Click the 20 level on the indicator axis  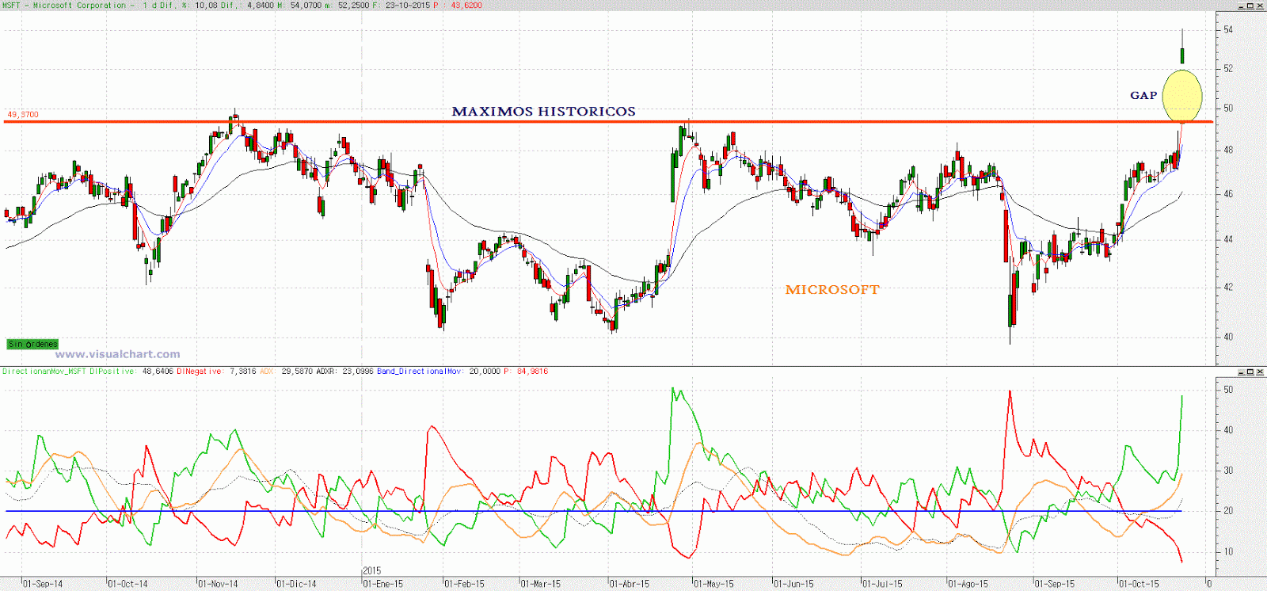click(1228, 511)
